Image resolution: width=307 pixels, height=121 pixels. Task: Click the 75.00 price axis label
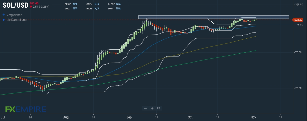point(298,52)
